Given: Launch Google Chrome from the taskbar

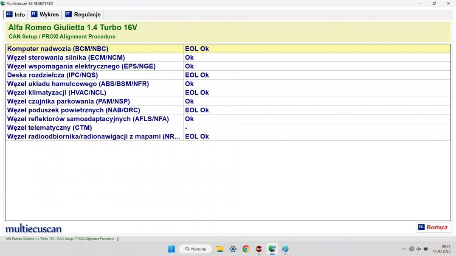Looking at the screenshot, I should [246, 249].
